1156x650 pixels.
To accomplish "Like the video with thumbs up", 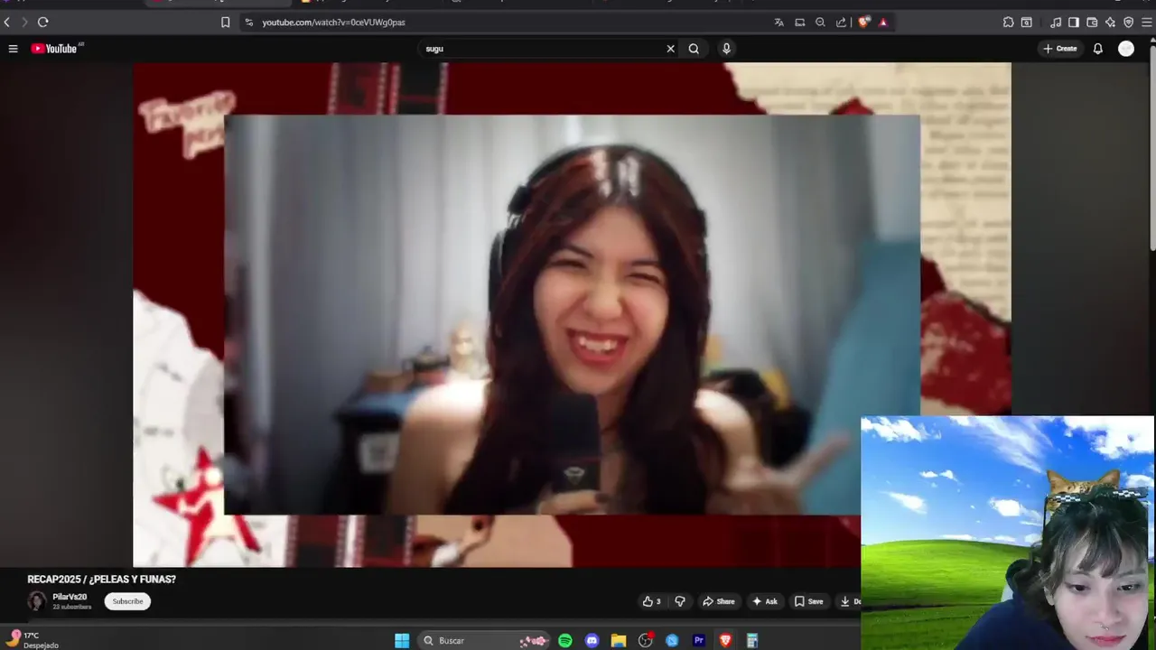I will point(651,601).
